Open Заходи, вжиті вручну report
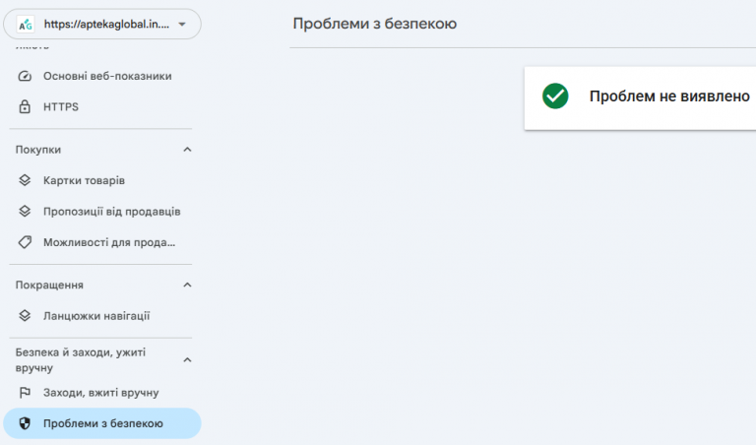Screen dimensions: 756x445 coord(102,393)
